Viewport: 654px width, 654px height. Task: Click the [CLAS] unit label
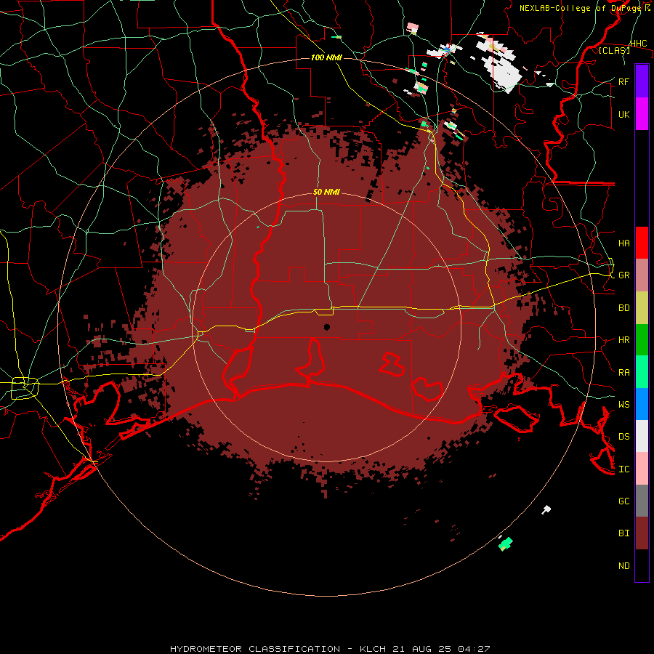tap(614, 50)
